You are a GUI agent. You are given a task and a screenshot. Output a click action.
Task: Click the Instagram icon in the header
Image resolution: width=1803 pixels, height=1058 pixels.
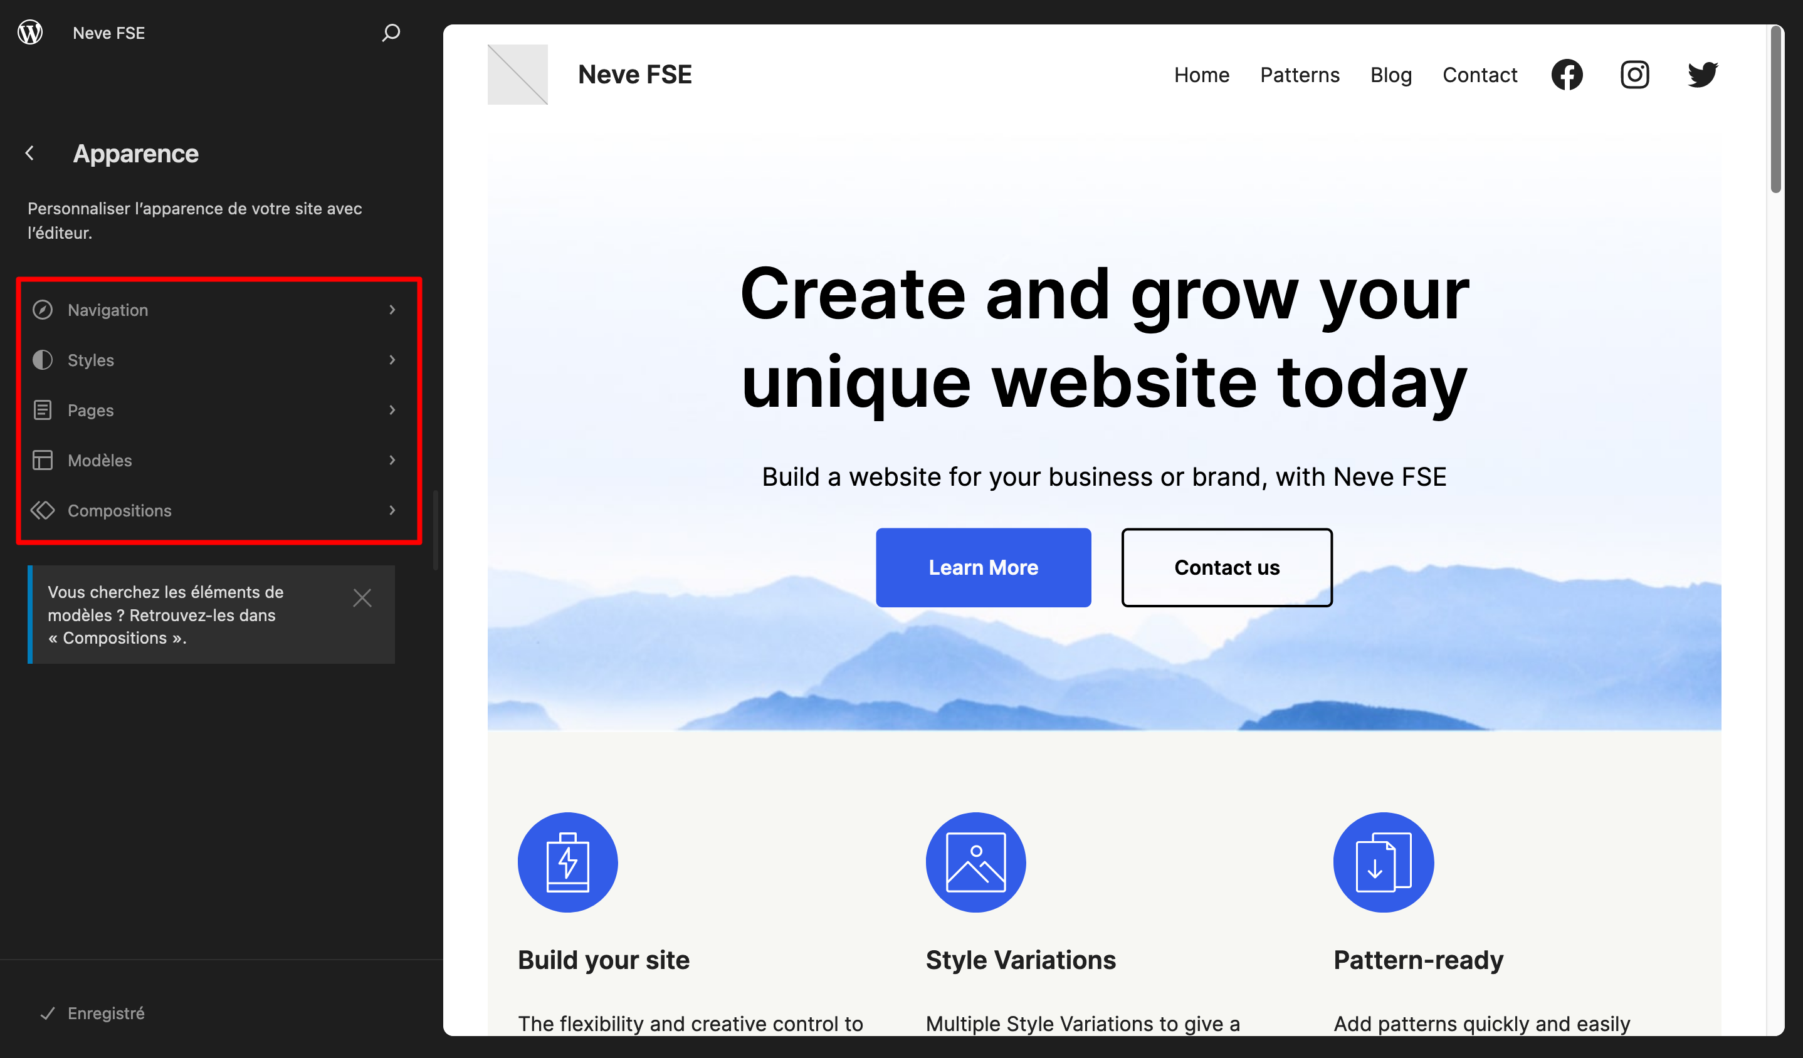[1635, 75]
